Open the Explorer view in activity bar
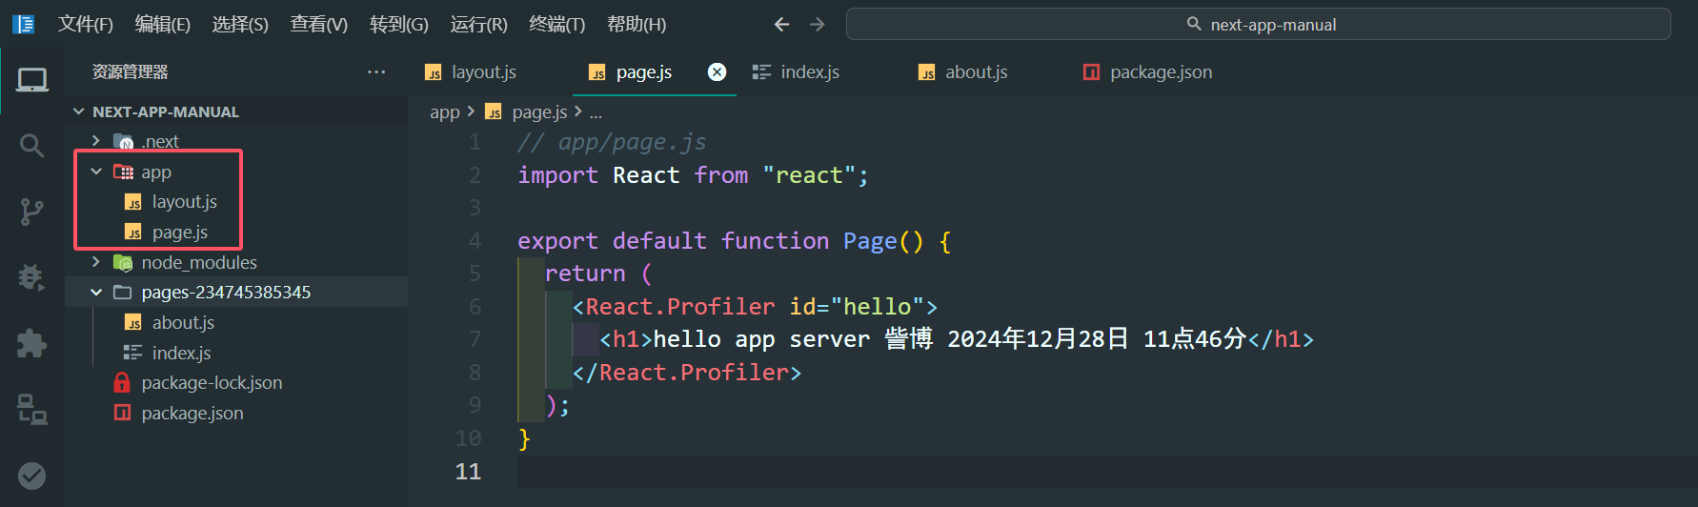Image resolution: width=1698 pixels, height=507 pixels. pyautogui.click(x=32, y=80)
